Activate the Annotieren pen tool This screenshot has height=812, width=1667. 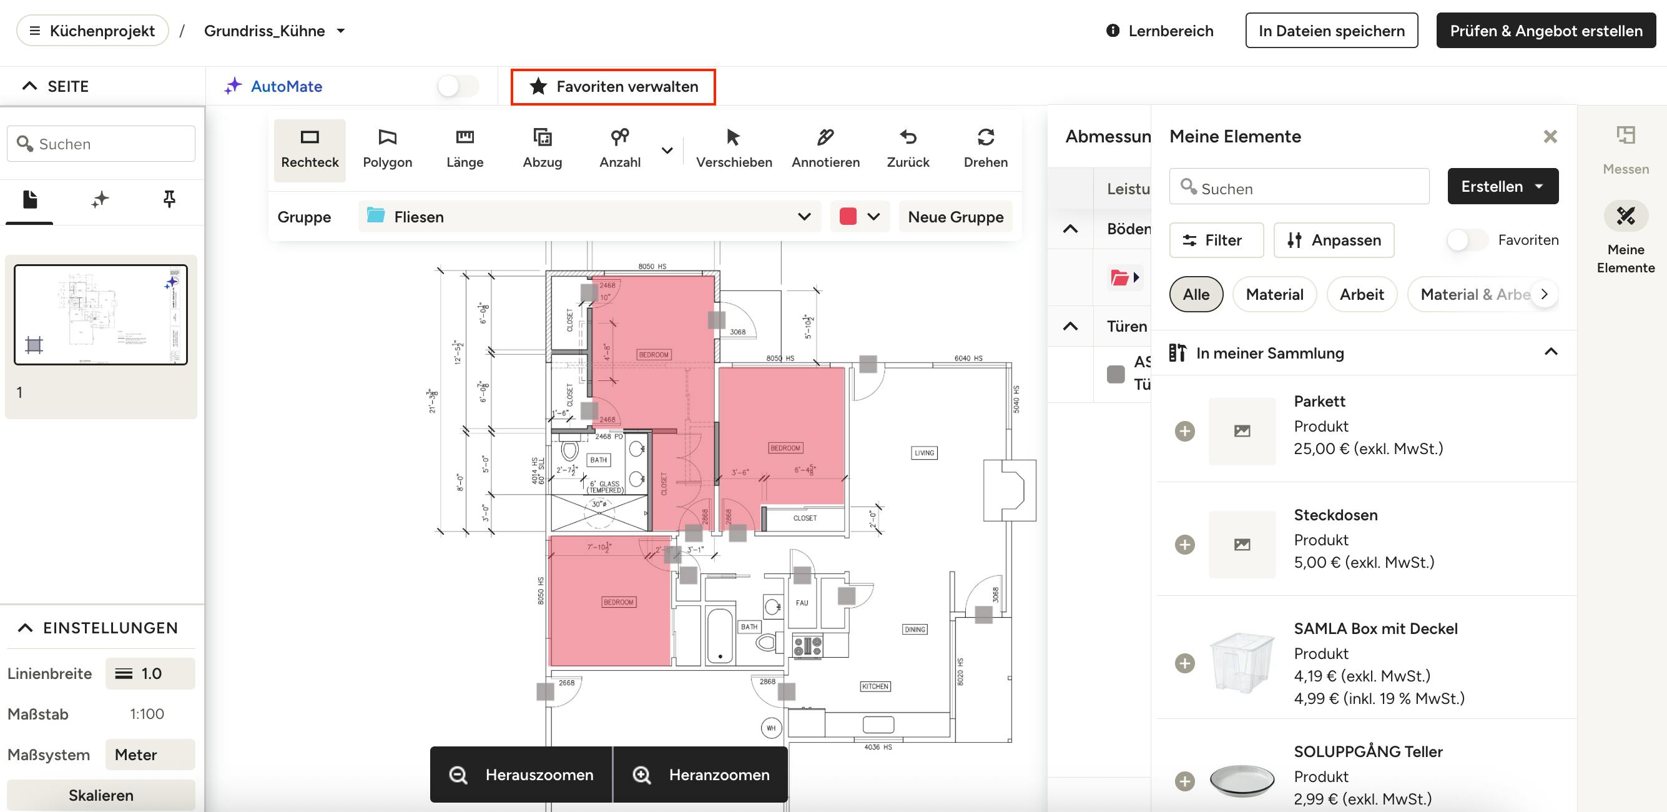pos(825,149)
